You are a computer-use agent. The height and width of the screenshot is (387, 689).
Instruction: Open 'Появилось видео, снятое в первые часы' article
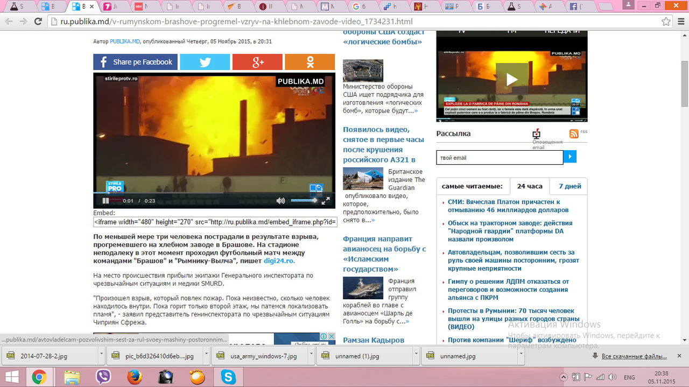[x=383, y=144]
